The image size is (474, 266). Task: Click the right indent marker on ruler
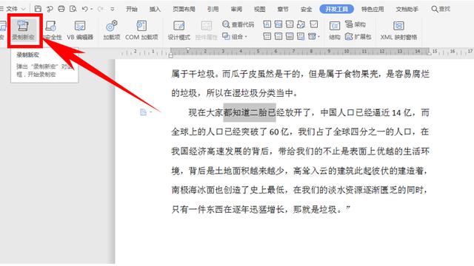429,53
